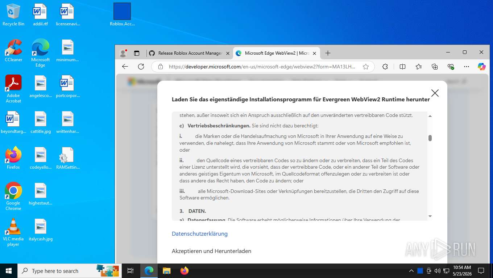Open the volume control tray icon
Image resolution: width=493 pixels, height=278 pixels.
click(437, 271)
